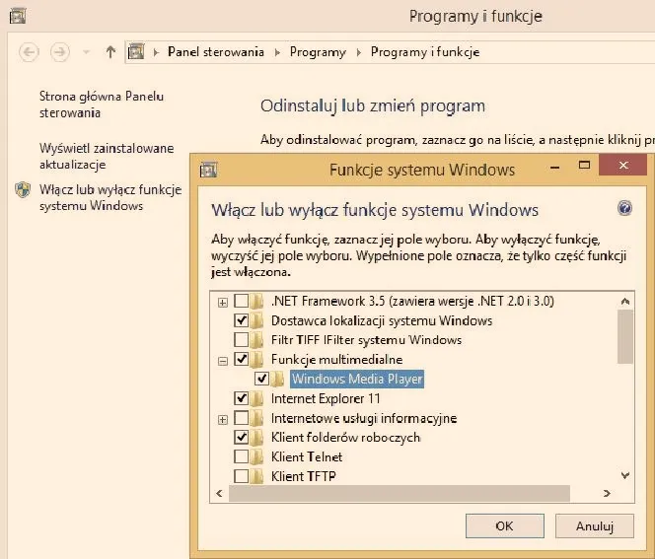Open recent locations dropdown arrow beside Forward
The image size is (655, 559).
pyautogui.click(x=86, y=52)
